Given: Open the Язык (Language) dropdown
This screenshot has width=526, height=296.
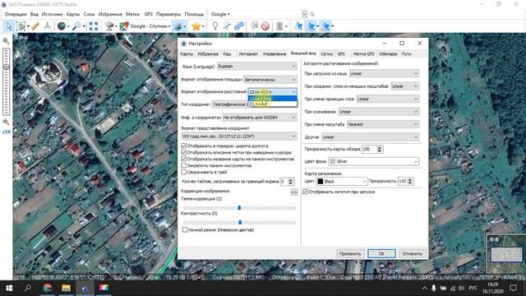Looking at the screenshot, I should click(257, 67).
